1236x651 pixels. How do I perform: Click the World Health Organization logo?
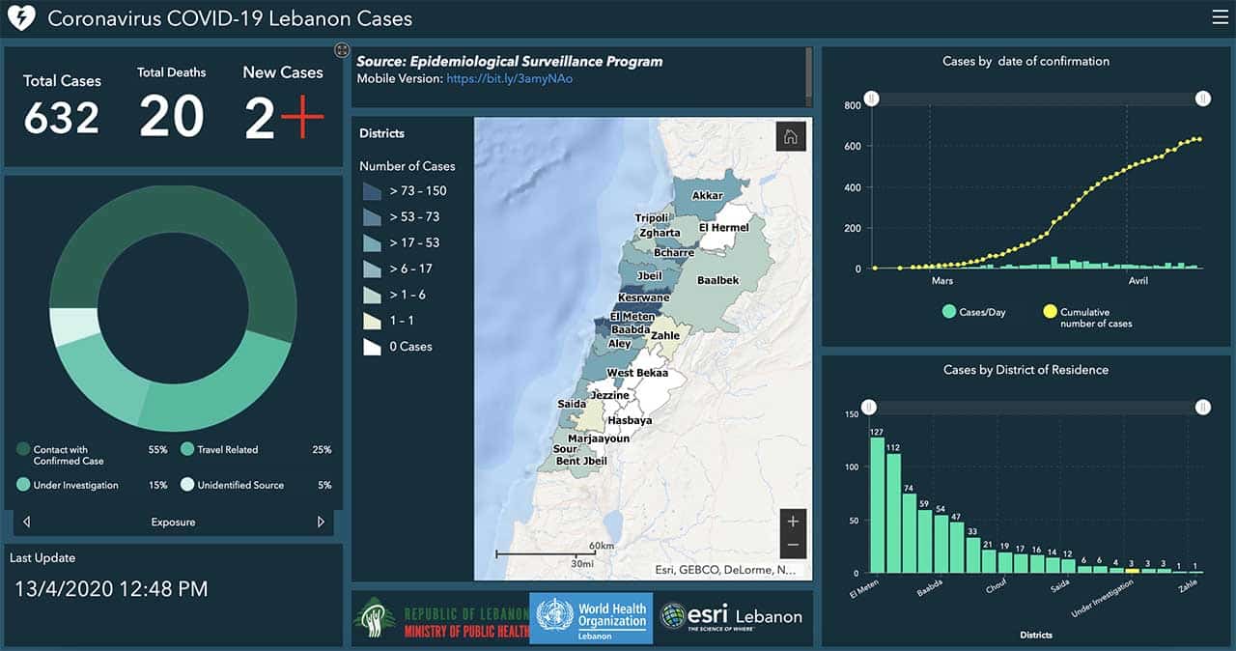tap(591, 619)
